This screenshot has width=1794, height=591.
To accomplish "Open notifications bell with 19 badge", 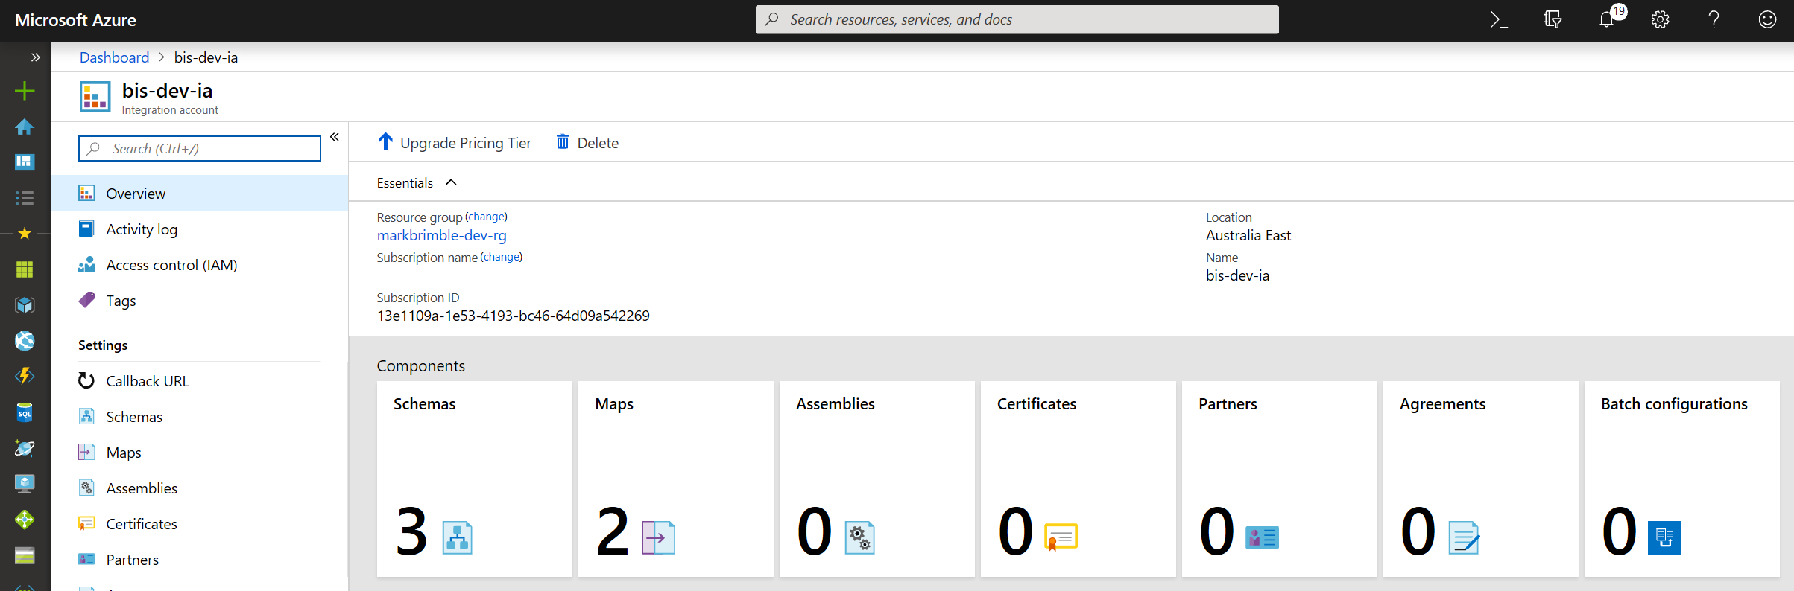I will pyautogui.click(x=1608, y=19).
